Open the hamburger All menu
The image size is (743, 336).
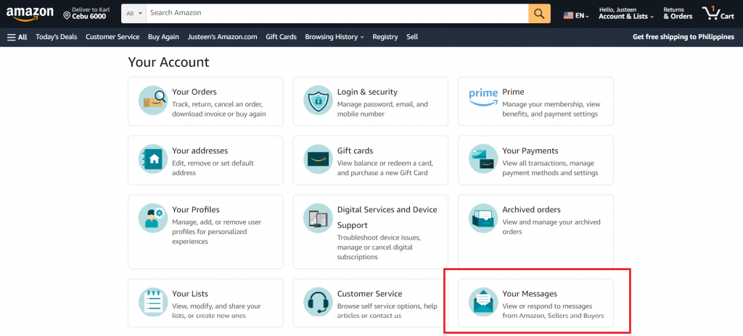17,37
